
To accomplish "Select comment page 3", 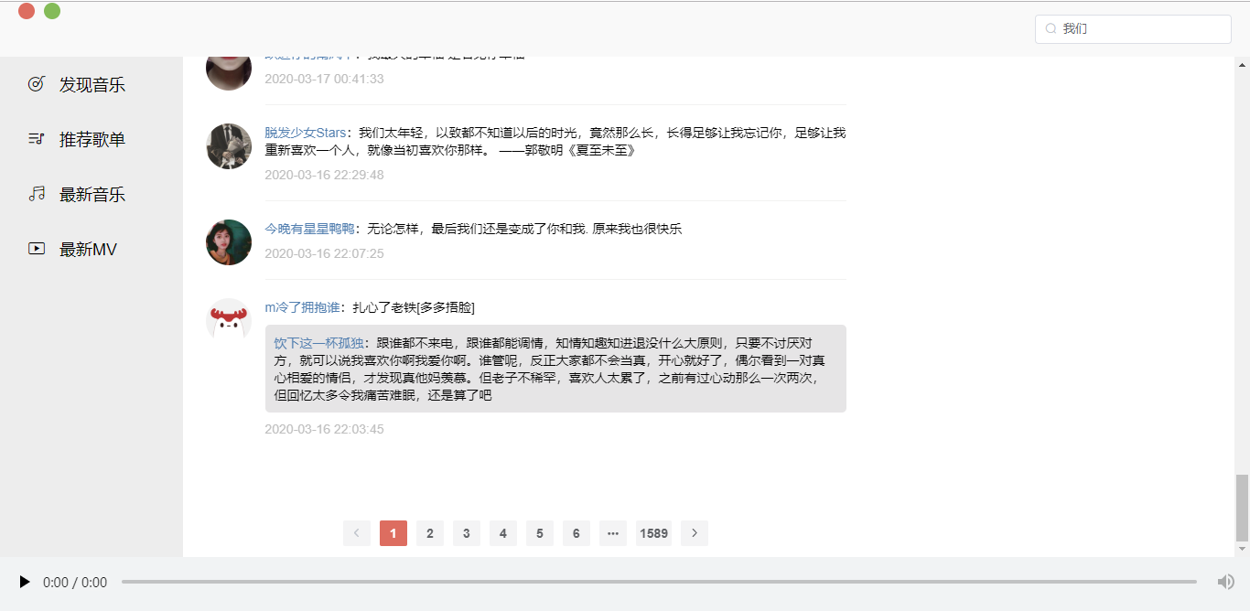I will [x=467, y=533].
